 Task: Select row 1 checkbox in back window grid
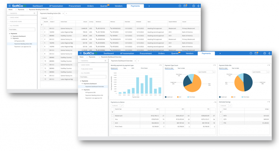pyautogui.click(x=42, y=28)
